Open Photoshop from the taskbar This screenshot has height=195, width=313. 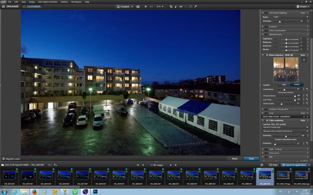tap(95, 192)
